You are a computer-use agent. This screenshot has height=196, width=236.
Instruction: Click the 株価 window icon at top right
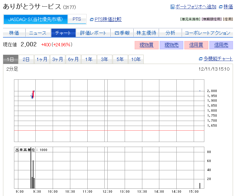(220, 7)
